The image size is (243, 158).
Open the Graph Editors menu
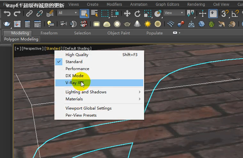pos(167,4)
